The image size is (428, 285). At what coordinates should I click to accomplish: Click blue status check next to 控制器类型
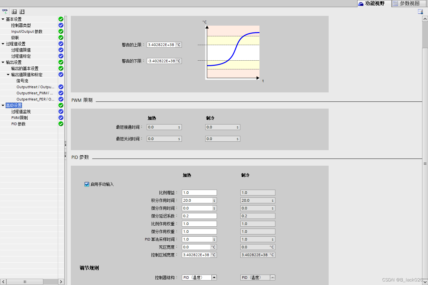(x=61, y=25)
